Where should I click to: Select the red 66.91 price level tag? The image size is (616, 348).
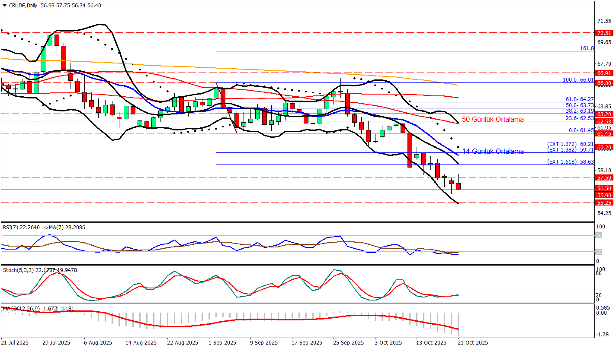pyautogui.click(x=603, y=73)
